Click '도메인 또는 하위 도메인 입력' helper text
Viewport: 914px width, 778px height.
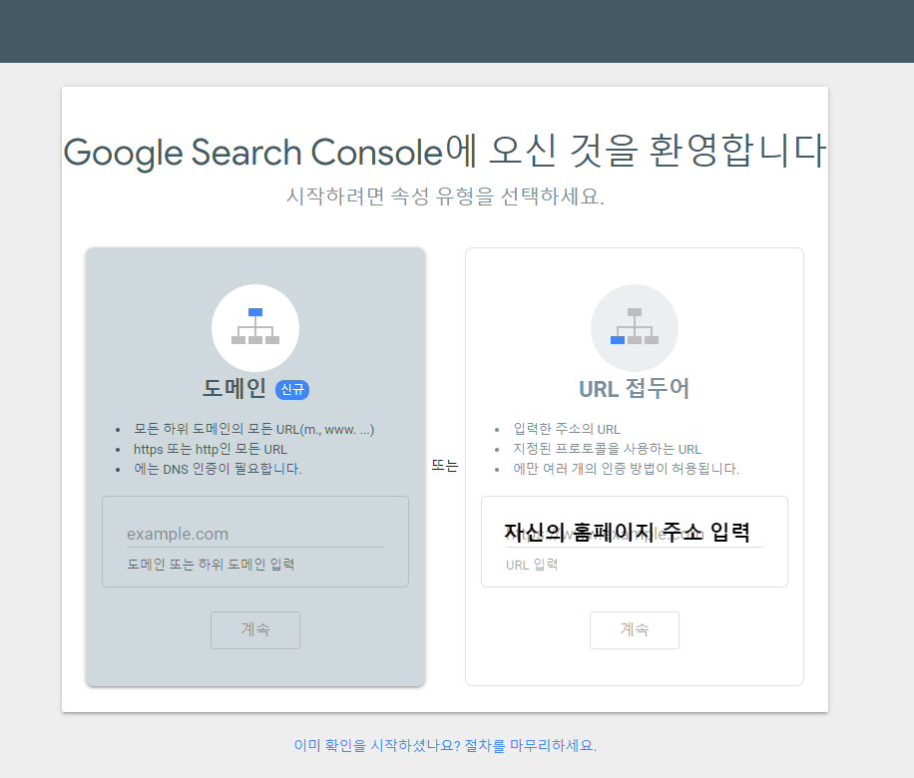coord(211,565)
